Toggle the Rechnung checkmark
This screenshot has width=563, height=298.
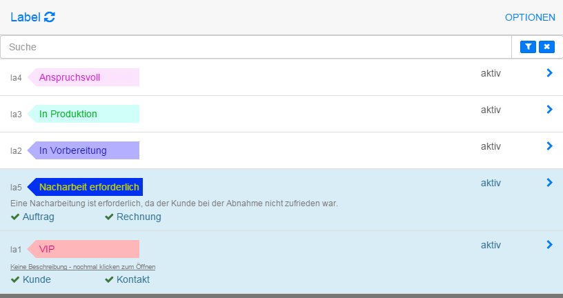109,217
